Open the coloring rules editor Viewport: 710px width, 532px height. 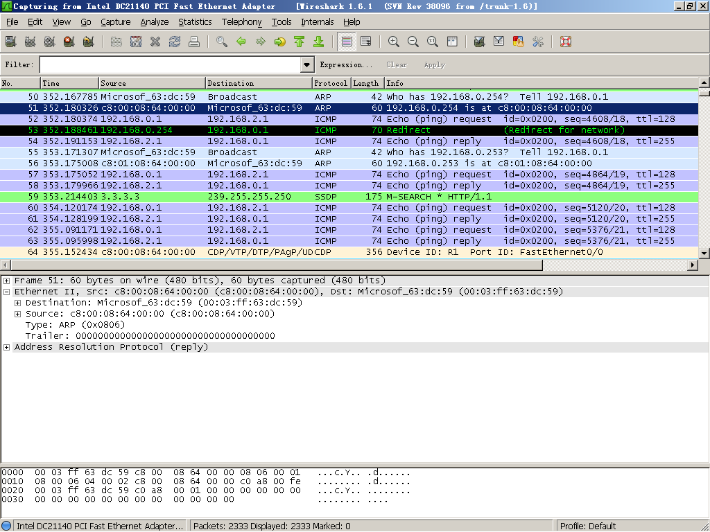[519, 42]
